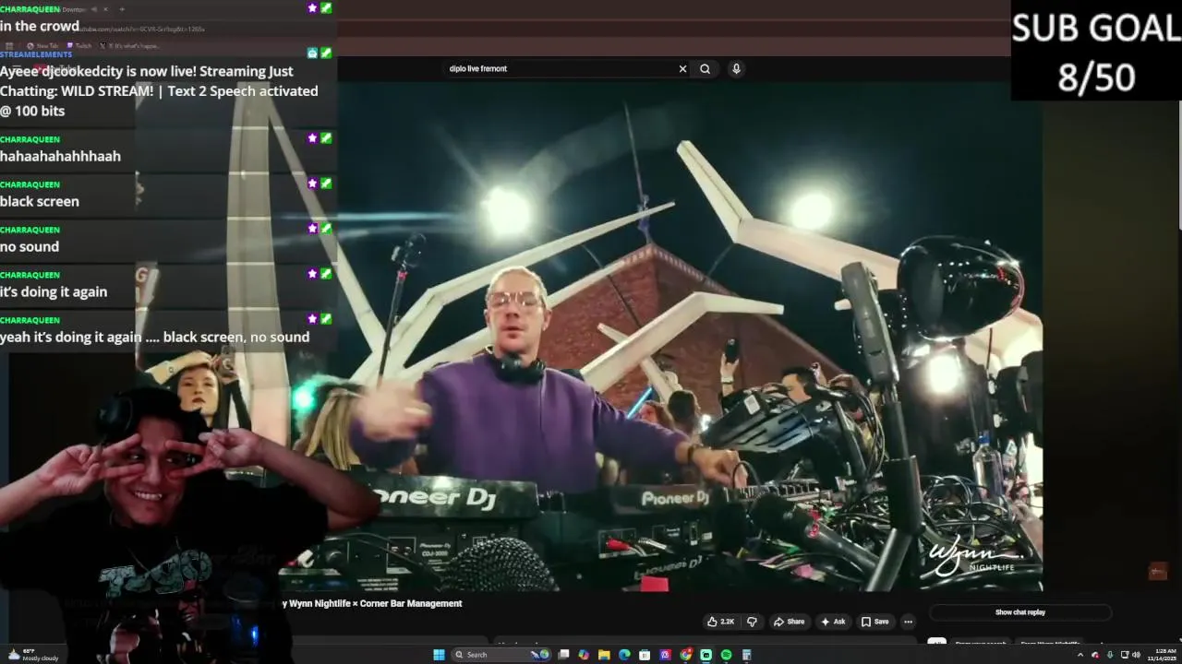Click chat message 'it's doing it again'

tap(54, 291)
